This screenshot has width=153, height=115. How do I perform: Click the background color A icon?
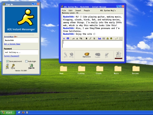point(68,38)
